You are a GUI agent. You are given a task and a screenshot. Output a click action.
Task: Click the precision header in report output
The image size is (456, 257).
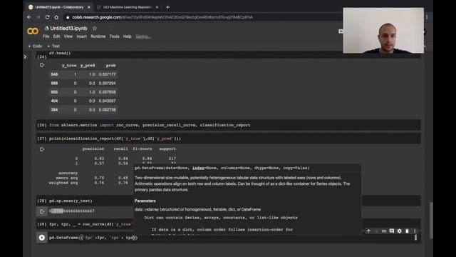(x=93, y=148)
